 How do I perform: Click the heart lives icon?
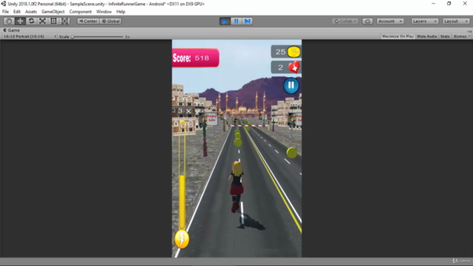point(294,67)
